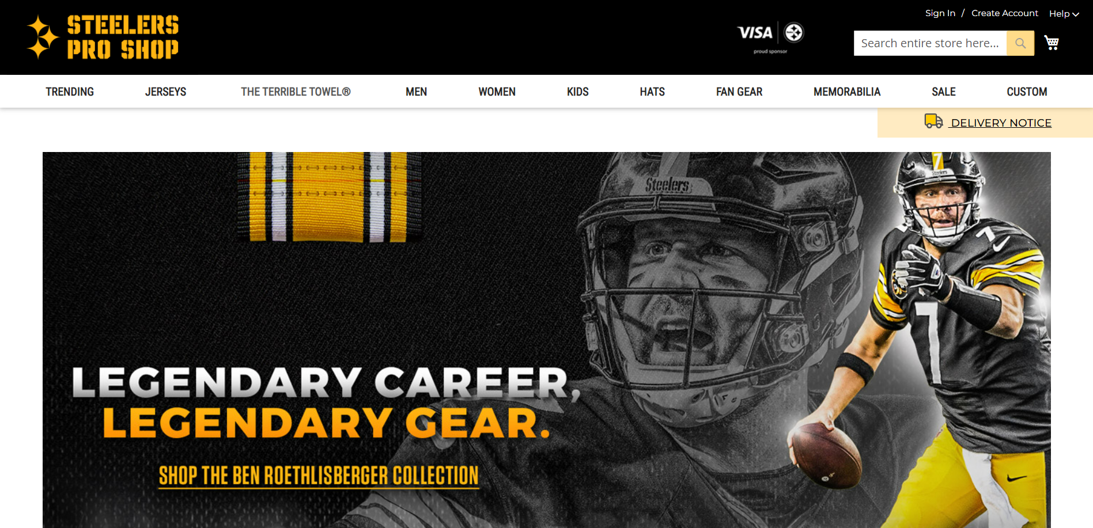Open the Kids menu
1093x528 pixels.
pos(577,92)
